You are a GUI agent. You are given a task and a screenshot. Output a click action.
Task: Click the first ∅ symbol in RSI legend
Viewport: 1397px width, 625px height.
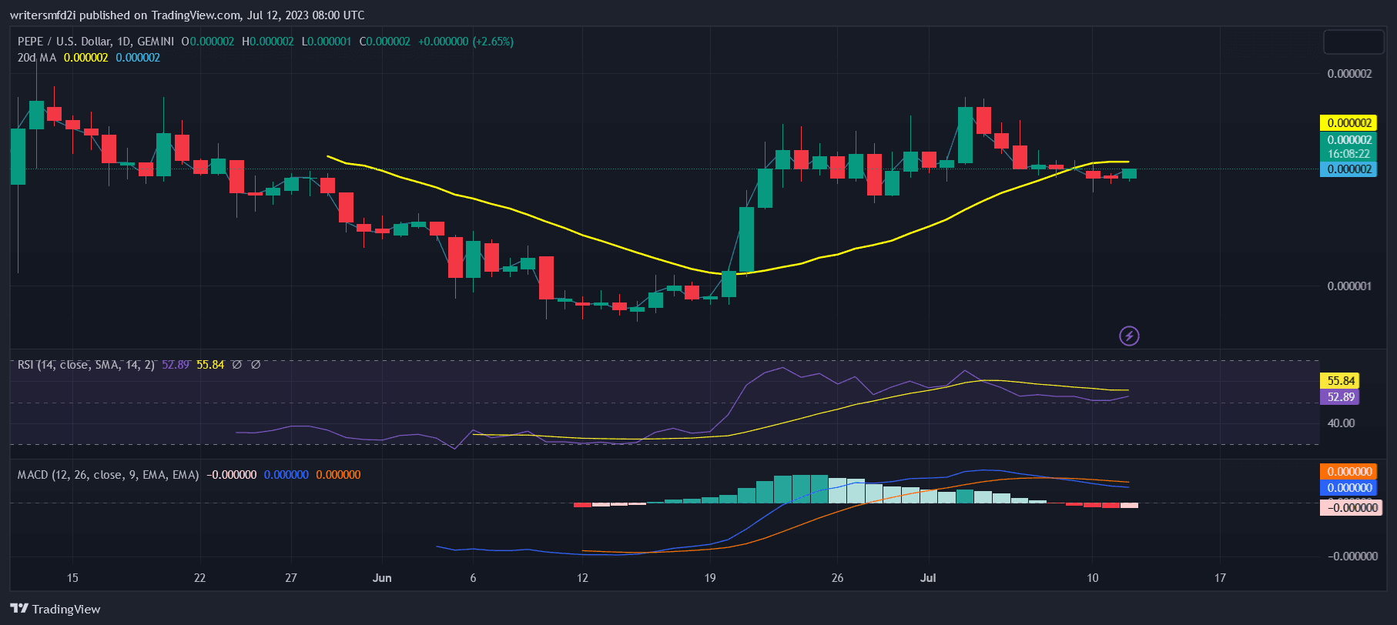point(237,365)
